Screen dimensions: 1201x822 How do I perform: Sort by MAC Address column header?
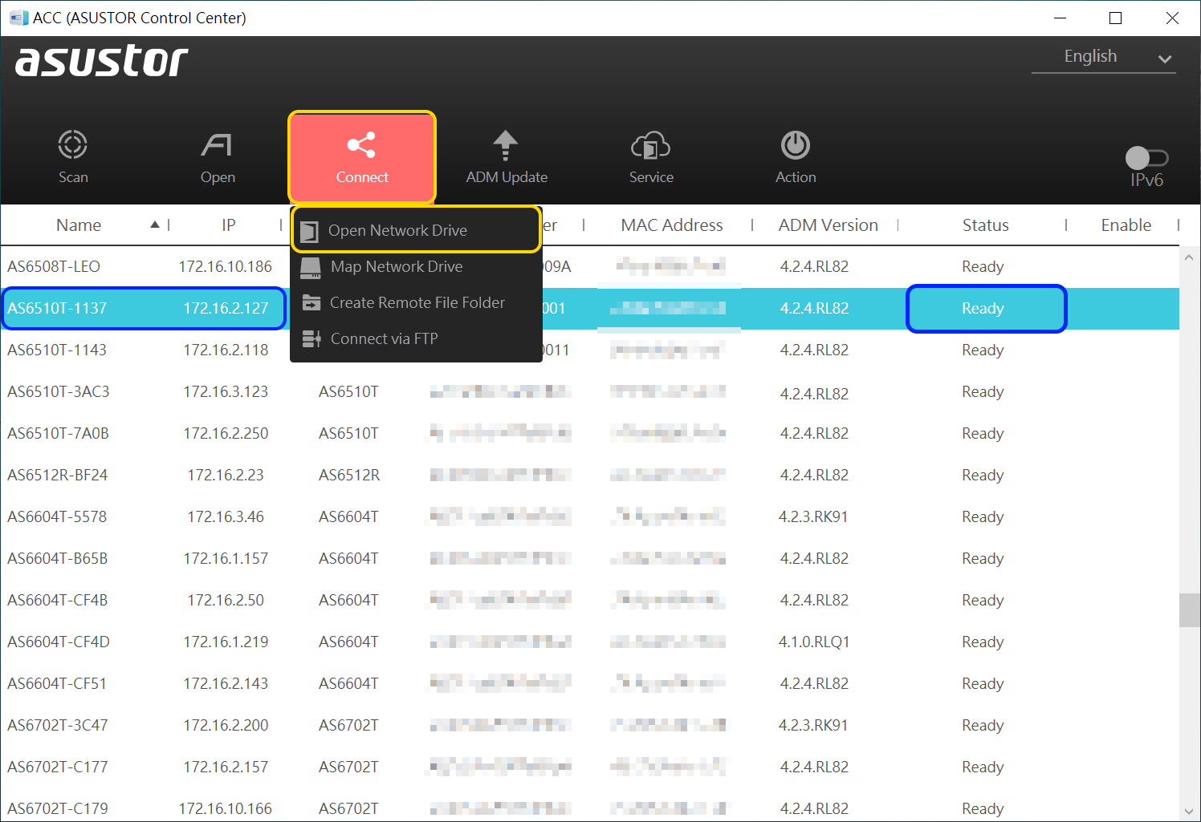(672, 225)
